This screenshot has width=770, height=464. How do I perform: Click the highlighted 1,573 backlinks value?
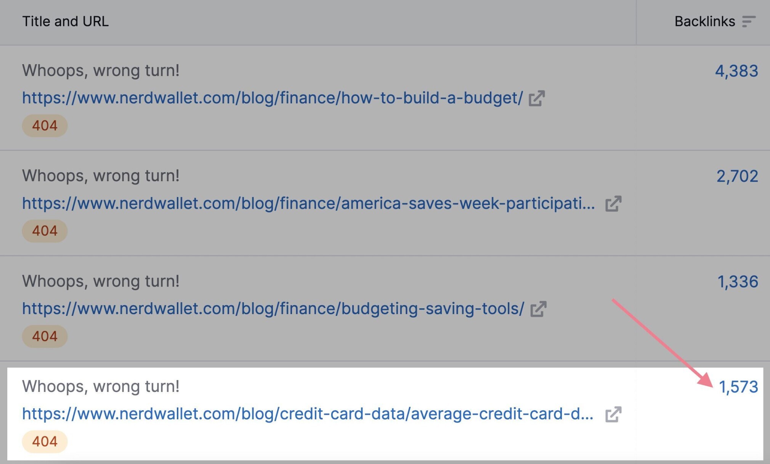pyautogui.click(x=738, y=387)
